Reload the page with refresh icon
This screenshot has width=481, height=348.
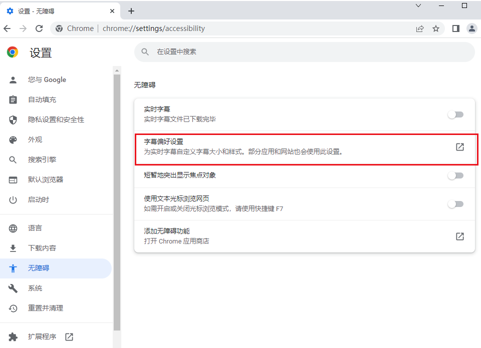39,29
